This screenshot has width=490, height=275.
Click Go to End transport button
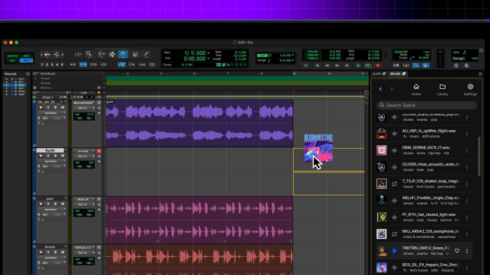pyautogui.click(x=347, y=65)
